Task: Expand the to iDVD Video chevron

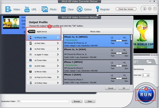Action: [x=58, y=66]
